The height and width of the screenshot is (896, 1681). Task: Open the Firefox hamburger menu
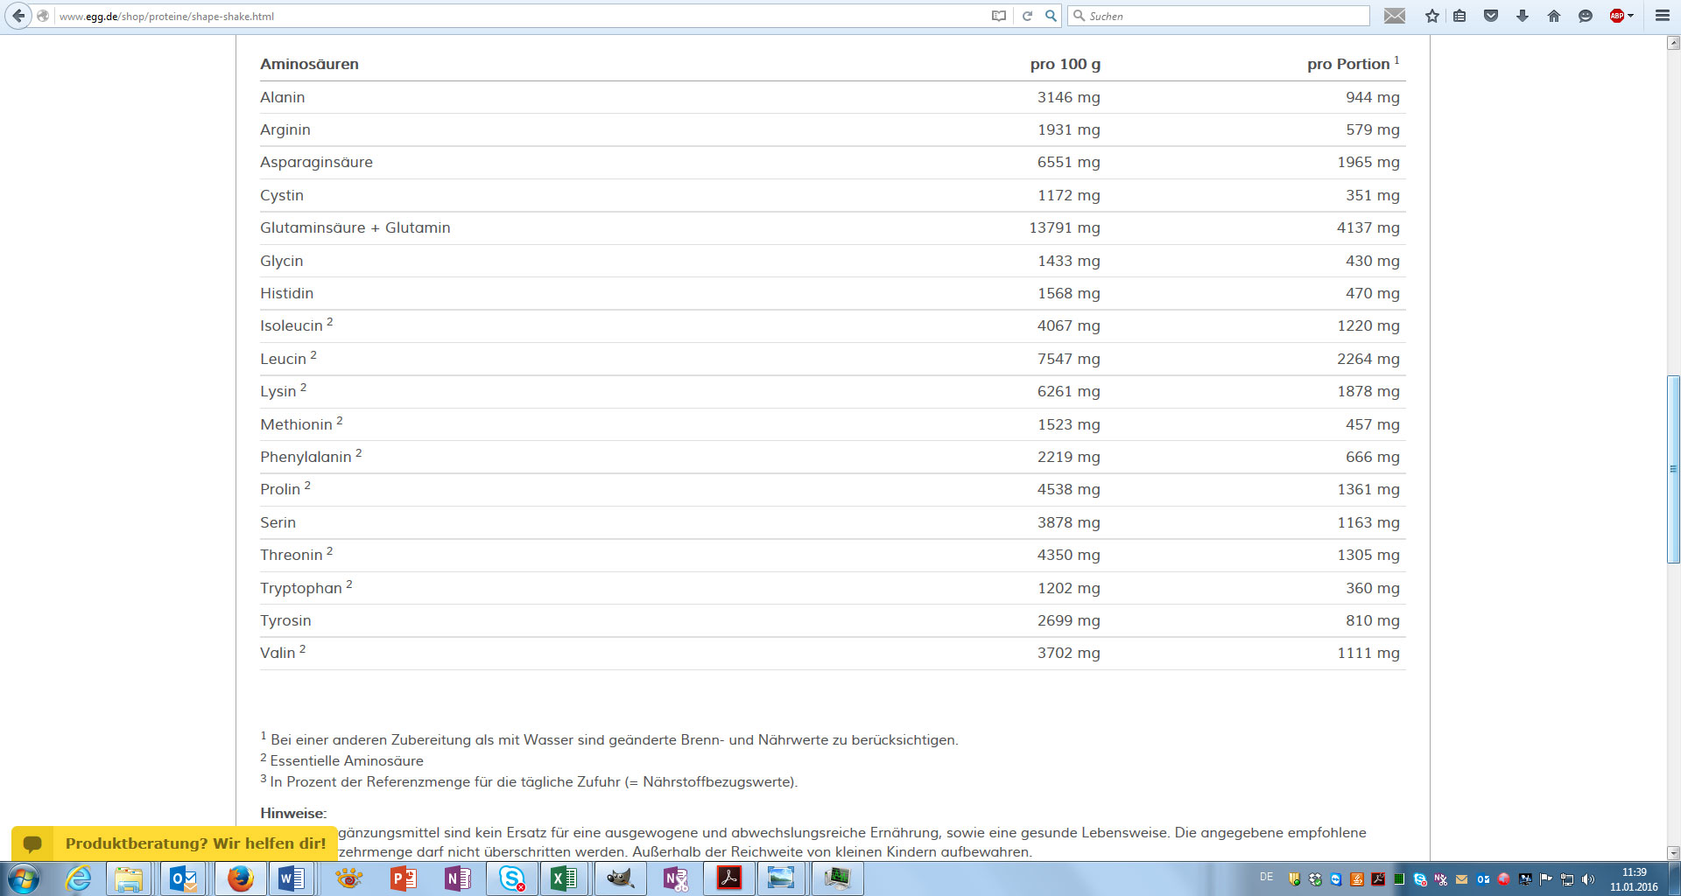(x=1662, y=16)
